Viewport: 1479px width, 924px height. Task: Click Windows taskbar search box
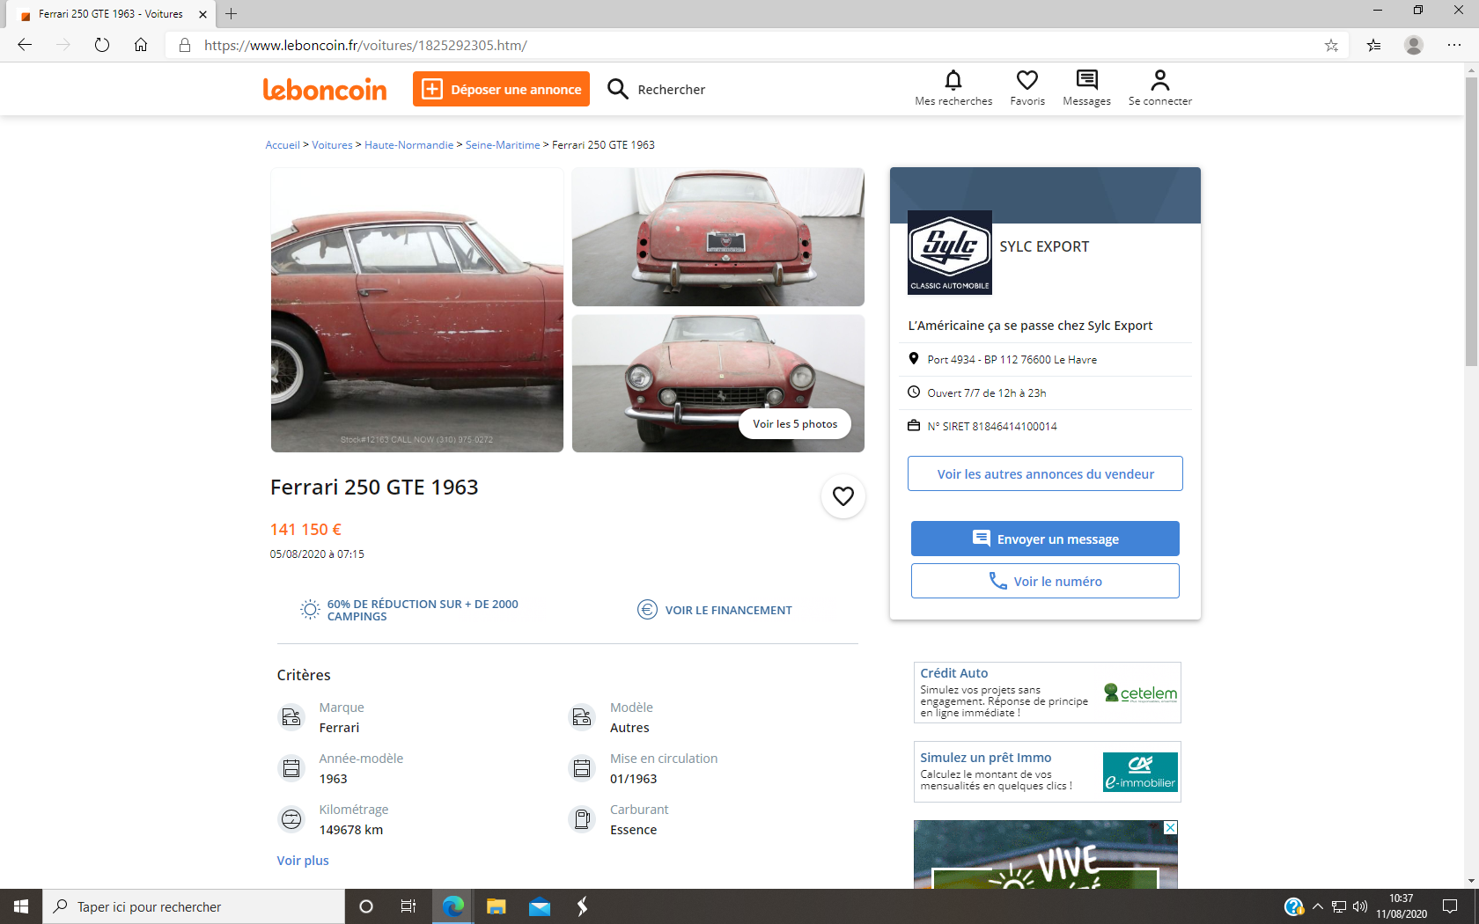[x=194, y=906]
